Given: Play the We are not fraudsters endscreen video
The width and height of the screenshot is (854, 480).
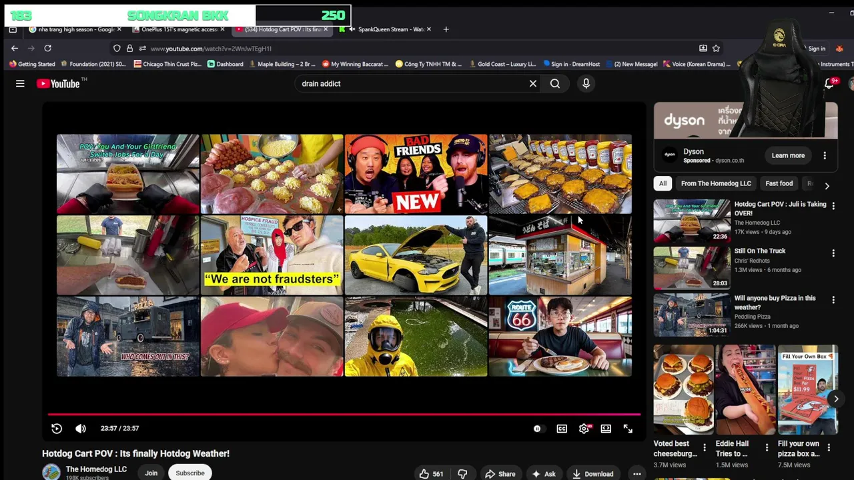Looking at the screenshot, I should [272, 255].
